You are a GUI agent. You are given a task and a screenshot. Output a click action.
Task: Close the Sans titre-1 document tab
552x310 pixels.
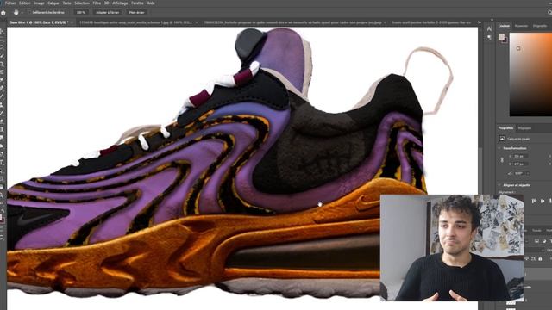coord(72,22)
